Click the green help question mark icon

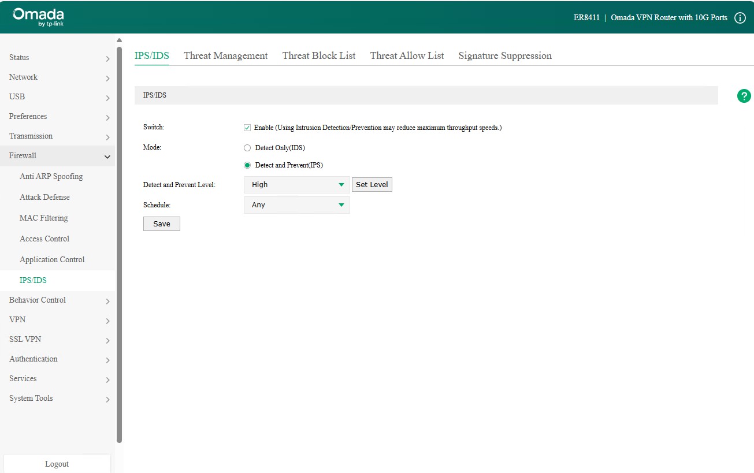pos(744,96)
